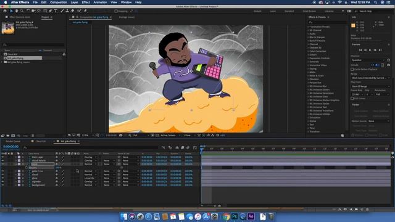Select the Eraser tool
Viewport: 395px width, 222px height.
(x=73, y=11)
